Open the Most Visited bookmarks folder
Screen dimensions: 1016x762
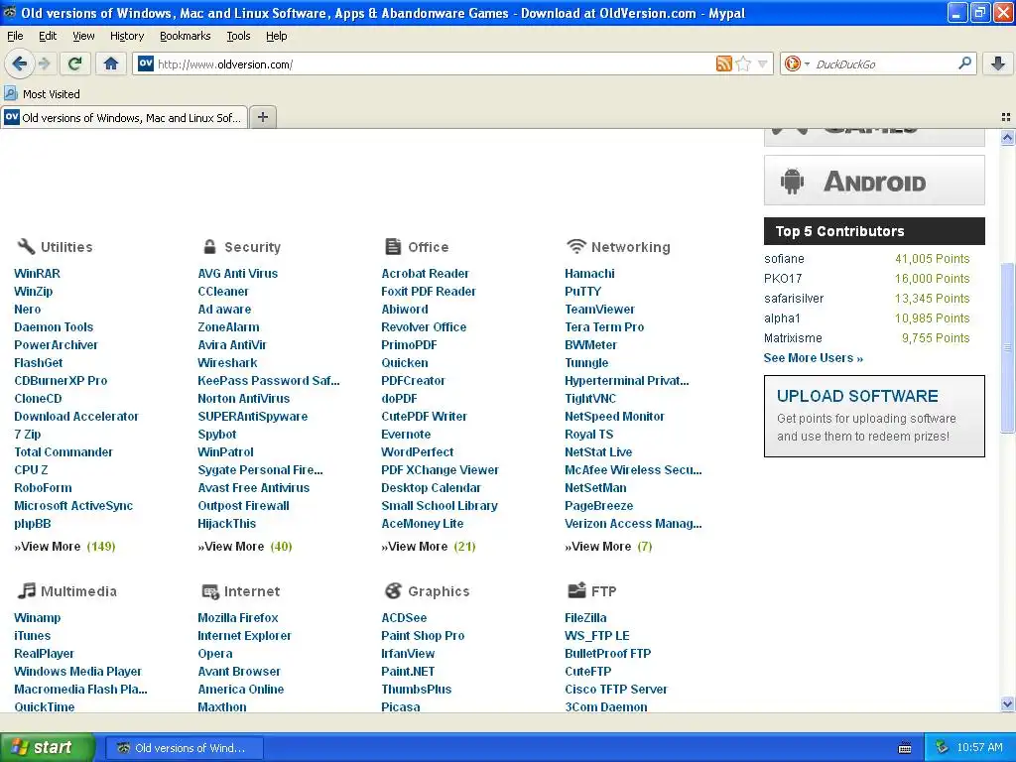pos(42,94)
